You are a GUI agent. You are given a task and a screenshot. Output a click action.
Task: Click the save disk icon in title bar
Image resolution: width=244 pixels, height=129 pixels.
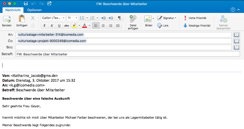(26, 4)
